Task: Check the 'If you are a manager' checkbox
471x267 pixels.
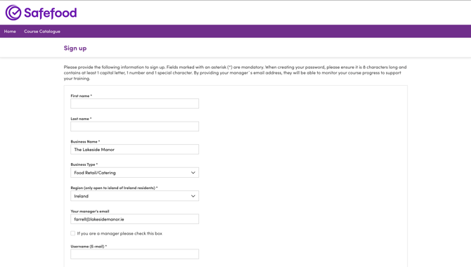Action: pos(72,233)
